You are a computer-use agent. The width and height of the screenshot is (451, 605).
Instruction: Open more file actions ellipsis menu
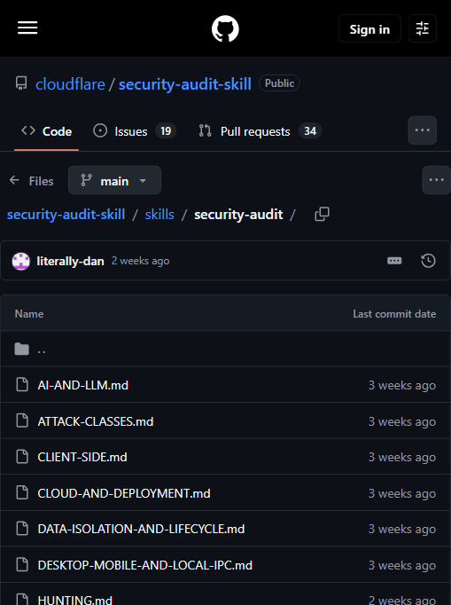[x=436, y=180]
